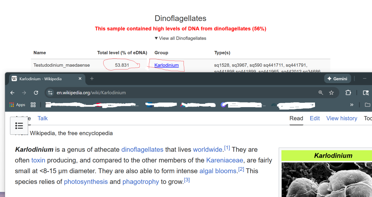Open the Gemini button in Chrome
This screenshot has height=197, width=372.
tap(338, 79)
